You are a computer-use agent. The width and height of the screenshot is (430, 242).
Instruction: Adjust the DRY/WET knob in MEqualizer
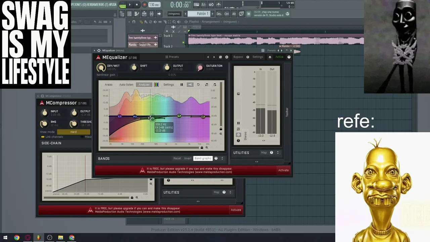(101, 68)
